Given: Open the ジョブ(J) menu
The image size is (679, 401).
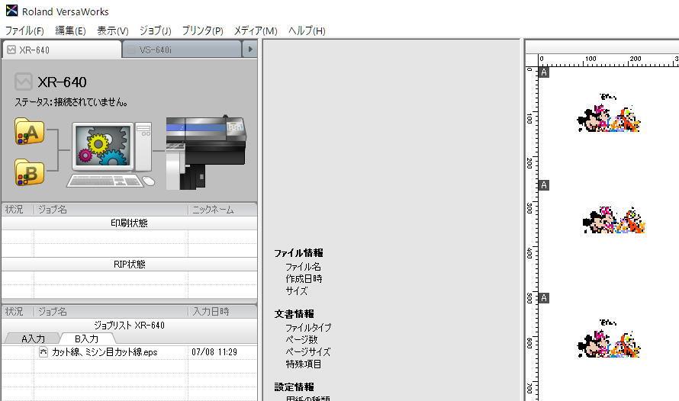Looking at the screenshot, I should (x=155, y=30).
